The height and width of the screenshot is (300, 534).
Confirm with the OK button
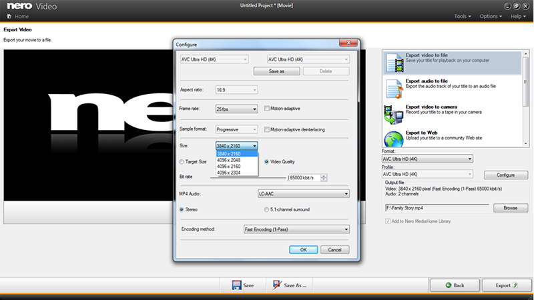tap(304, 249)
